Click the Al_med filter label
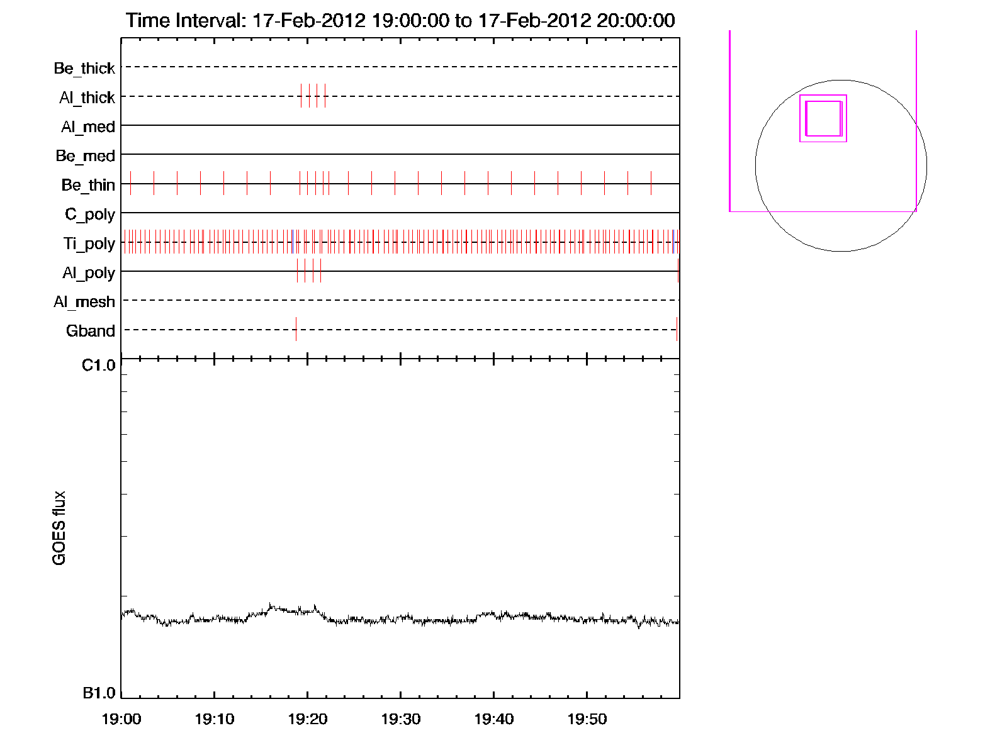This screenshot has width=1007, height=755. (87, 127)
